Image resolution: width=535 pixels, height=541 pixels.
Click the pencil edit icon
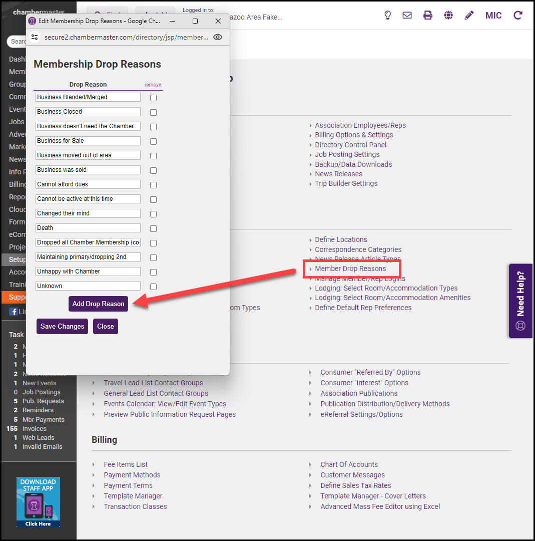coord(469,16)
